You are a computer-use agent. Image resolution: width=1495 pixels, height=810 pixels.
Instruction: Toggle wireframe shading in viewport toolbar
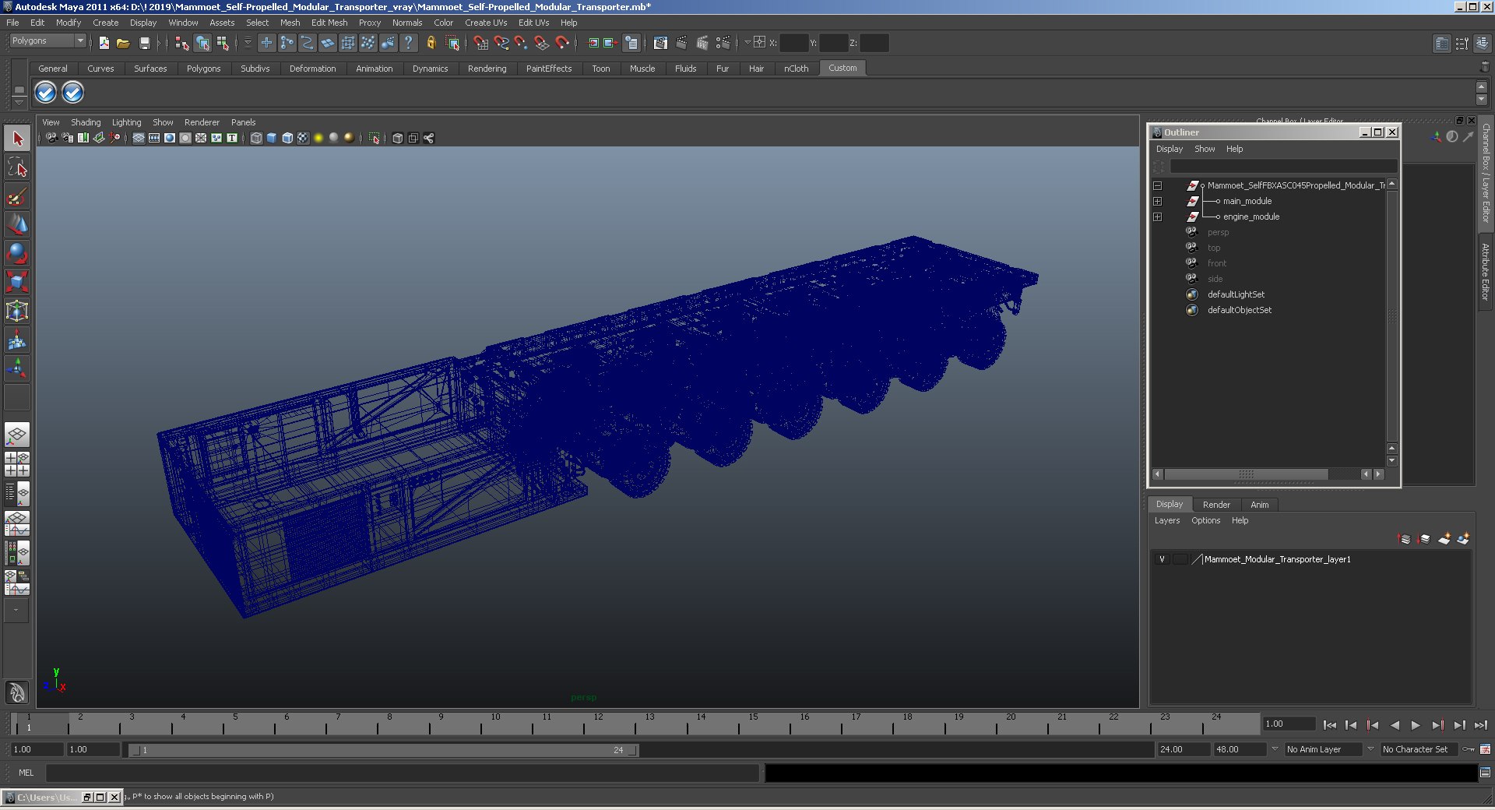tap(256, 138)
